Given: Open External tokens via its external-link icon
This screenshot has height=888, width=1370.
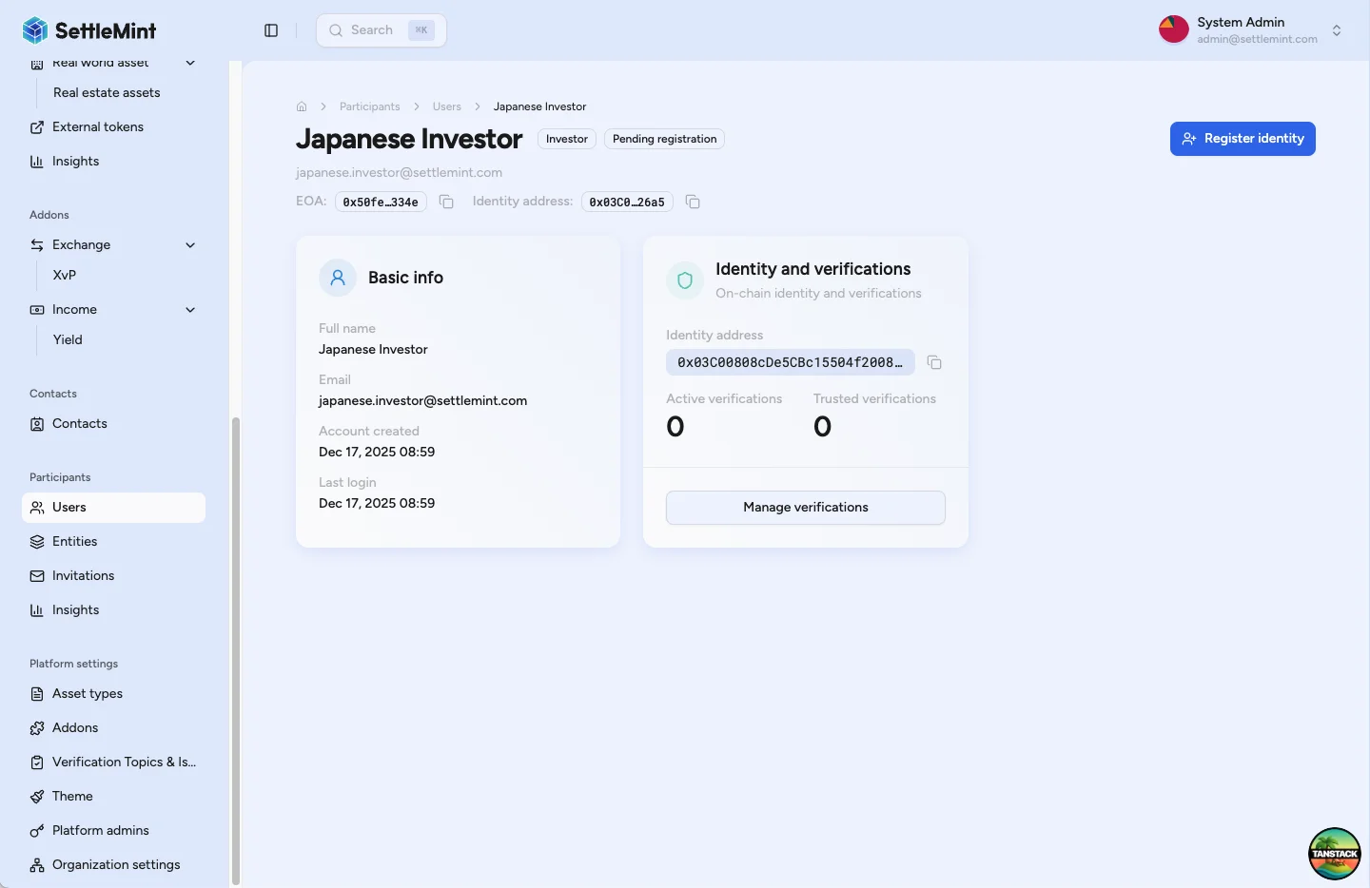Looking at the screenshot, I should coord(36,126).
